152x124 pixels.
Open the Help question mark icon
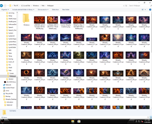point(150,9)
